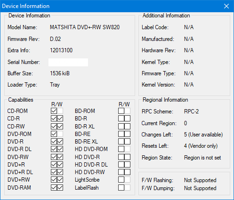The image size is (234, 200).
Task: Toggle the CD-RW read checkbox
Action: pyautogui.click(x=54, y=126)
